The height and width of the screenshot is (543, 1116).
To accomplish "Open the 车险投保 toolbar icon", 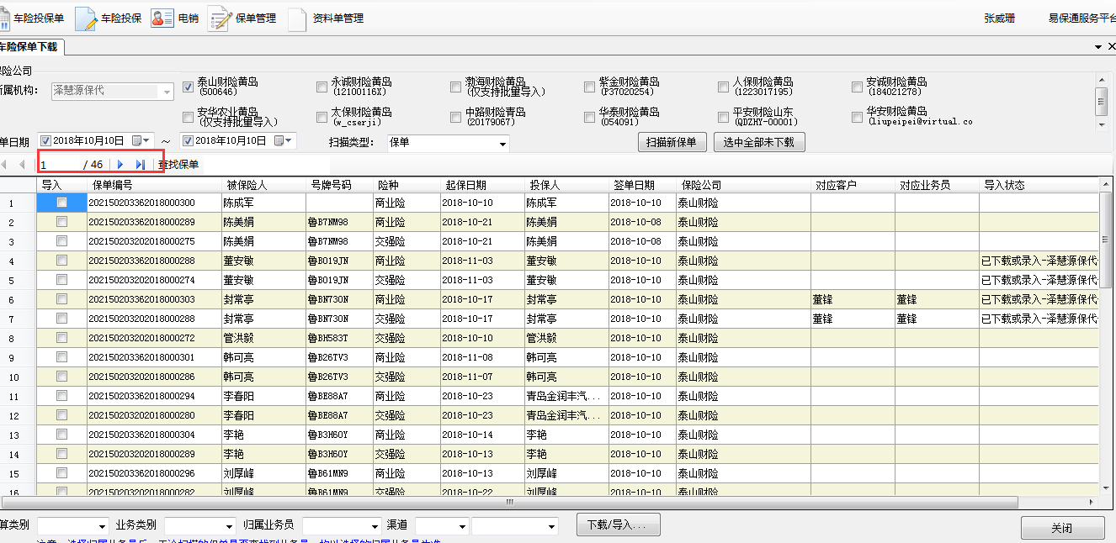I will [x=87, y=18].
